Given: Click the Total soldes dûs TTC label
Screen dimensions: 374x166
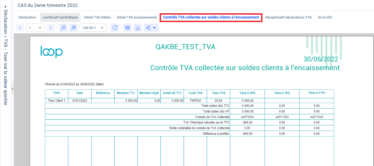Looking at the screenshot, I should (x=216, y=106).
